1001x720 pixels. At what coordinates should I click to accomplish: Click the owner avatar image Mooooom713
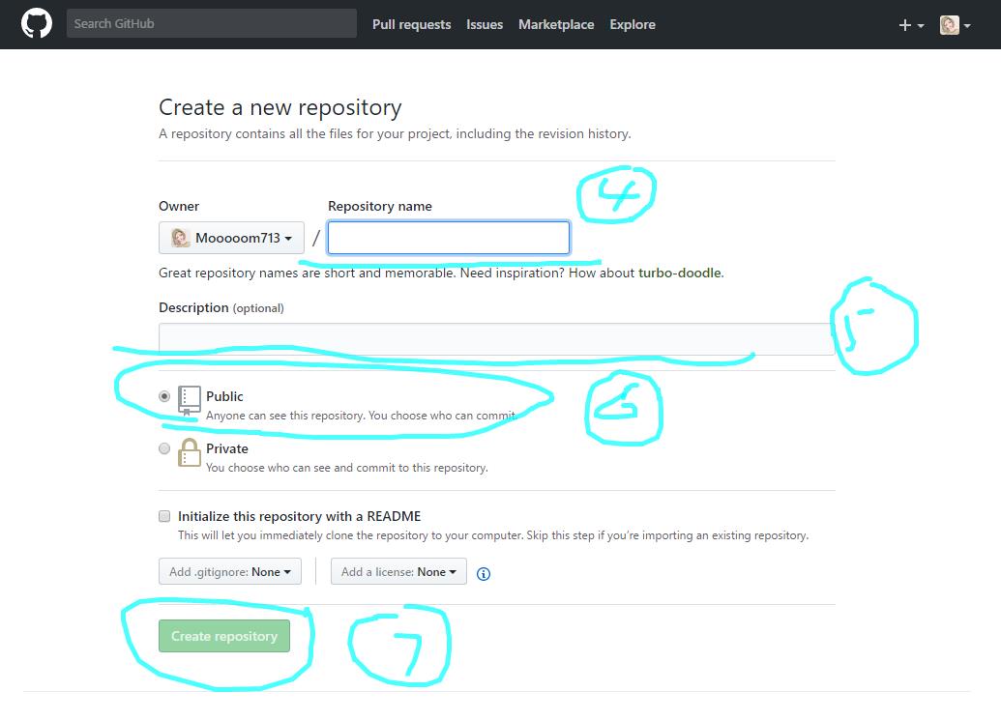(x=181, y=238)
